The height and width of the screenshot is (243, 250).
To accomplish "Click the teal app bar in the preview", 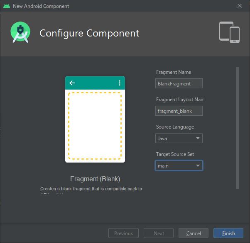I will coord(95,83).
